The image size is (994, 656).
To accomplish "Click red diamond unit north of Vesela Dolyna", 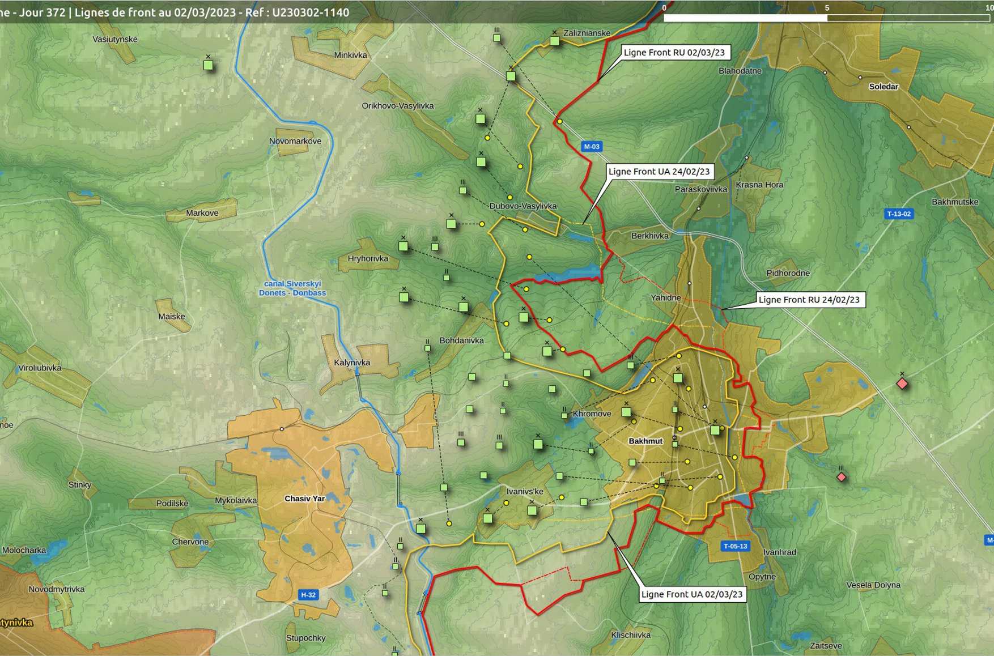I will (842, 478).
